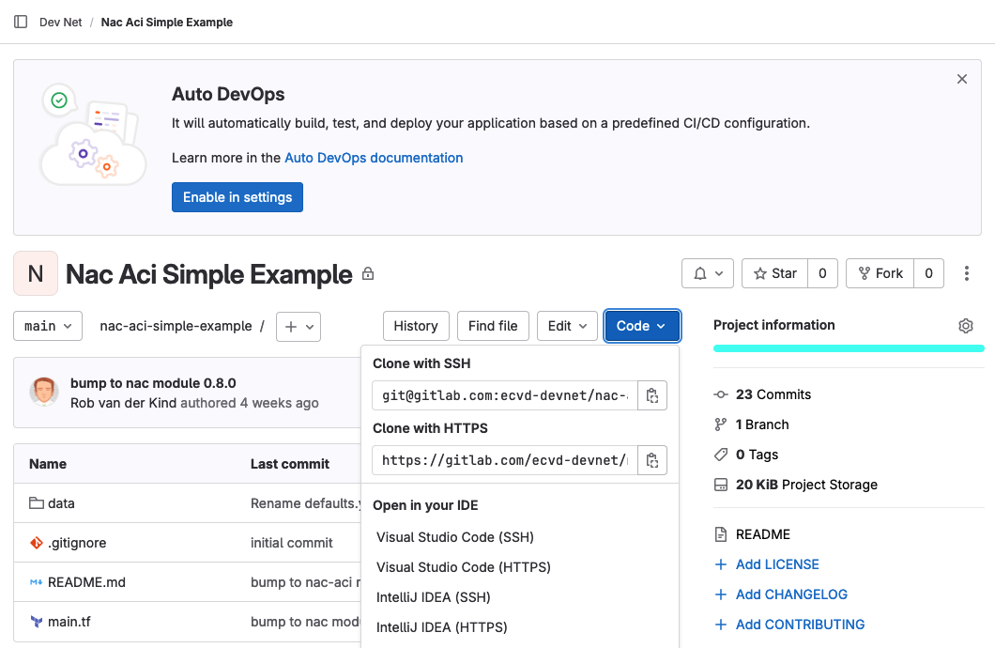Image resolution: width=995 pixels, height=648 pixels.
Task: Click the plus icon beside Add CHANGELOG
Action: (720, 594)
